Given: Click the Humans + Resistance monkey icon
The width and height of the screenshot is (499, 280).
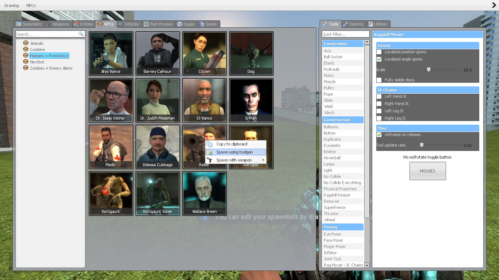Looking at the screenshot, I should coord(26,55).
